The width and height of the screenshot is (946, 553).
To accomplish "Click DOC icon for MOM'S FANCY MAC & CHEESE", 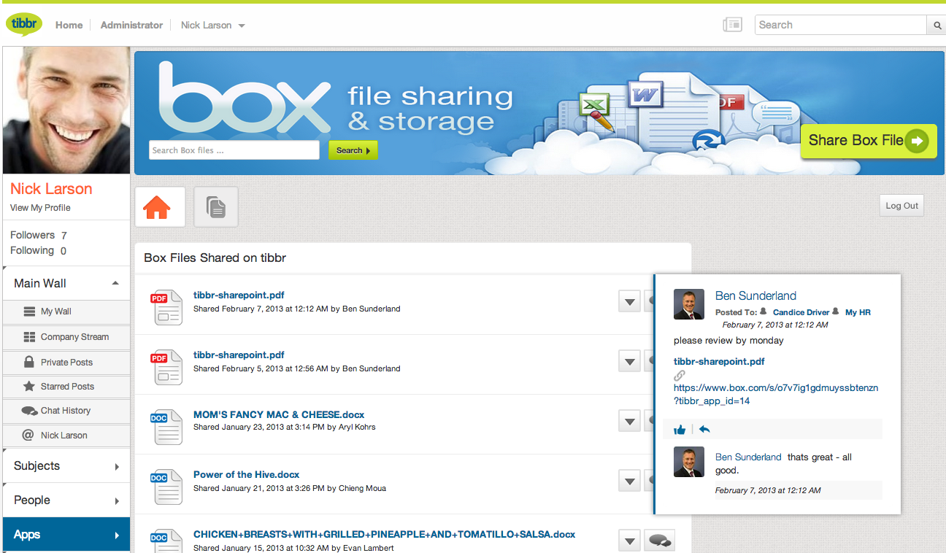I will click(167, 427).
